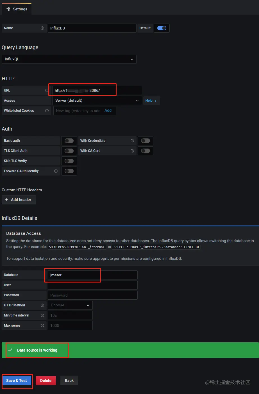
Task: Click the 'Data source is working' message
Action: pyautogui.click(x=37, y=350)
